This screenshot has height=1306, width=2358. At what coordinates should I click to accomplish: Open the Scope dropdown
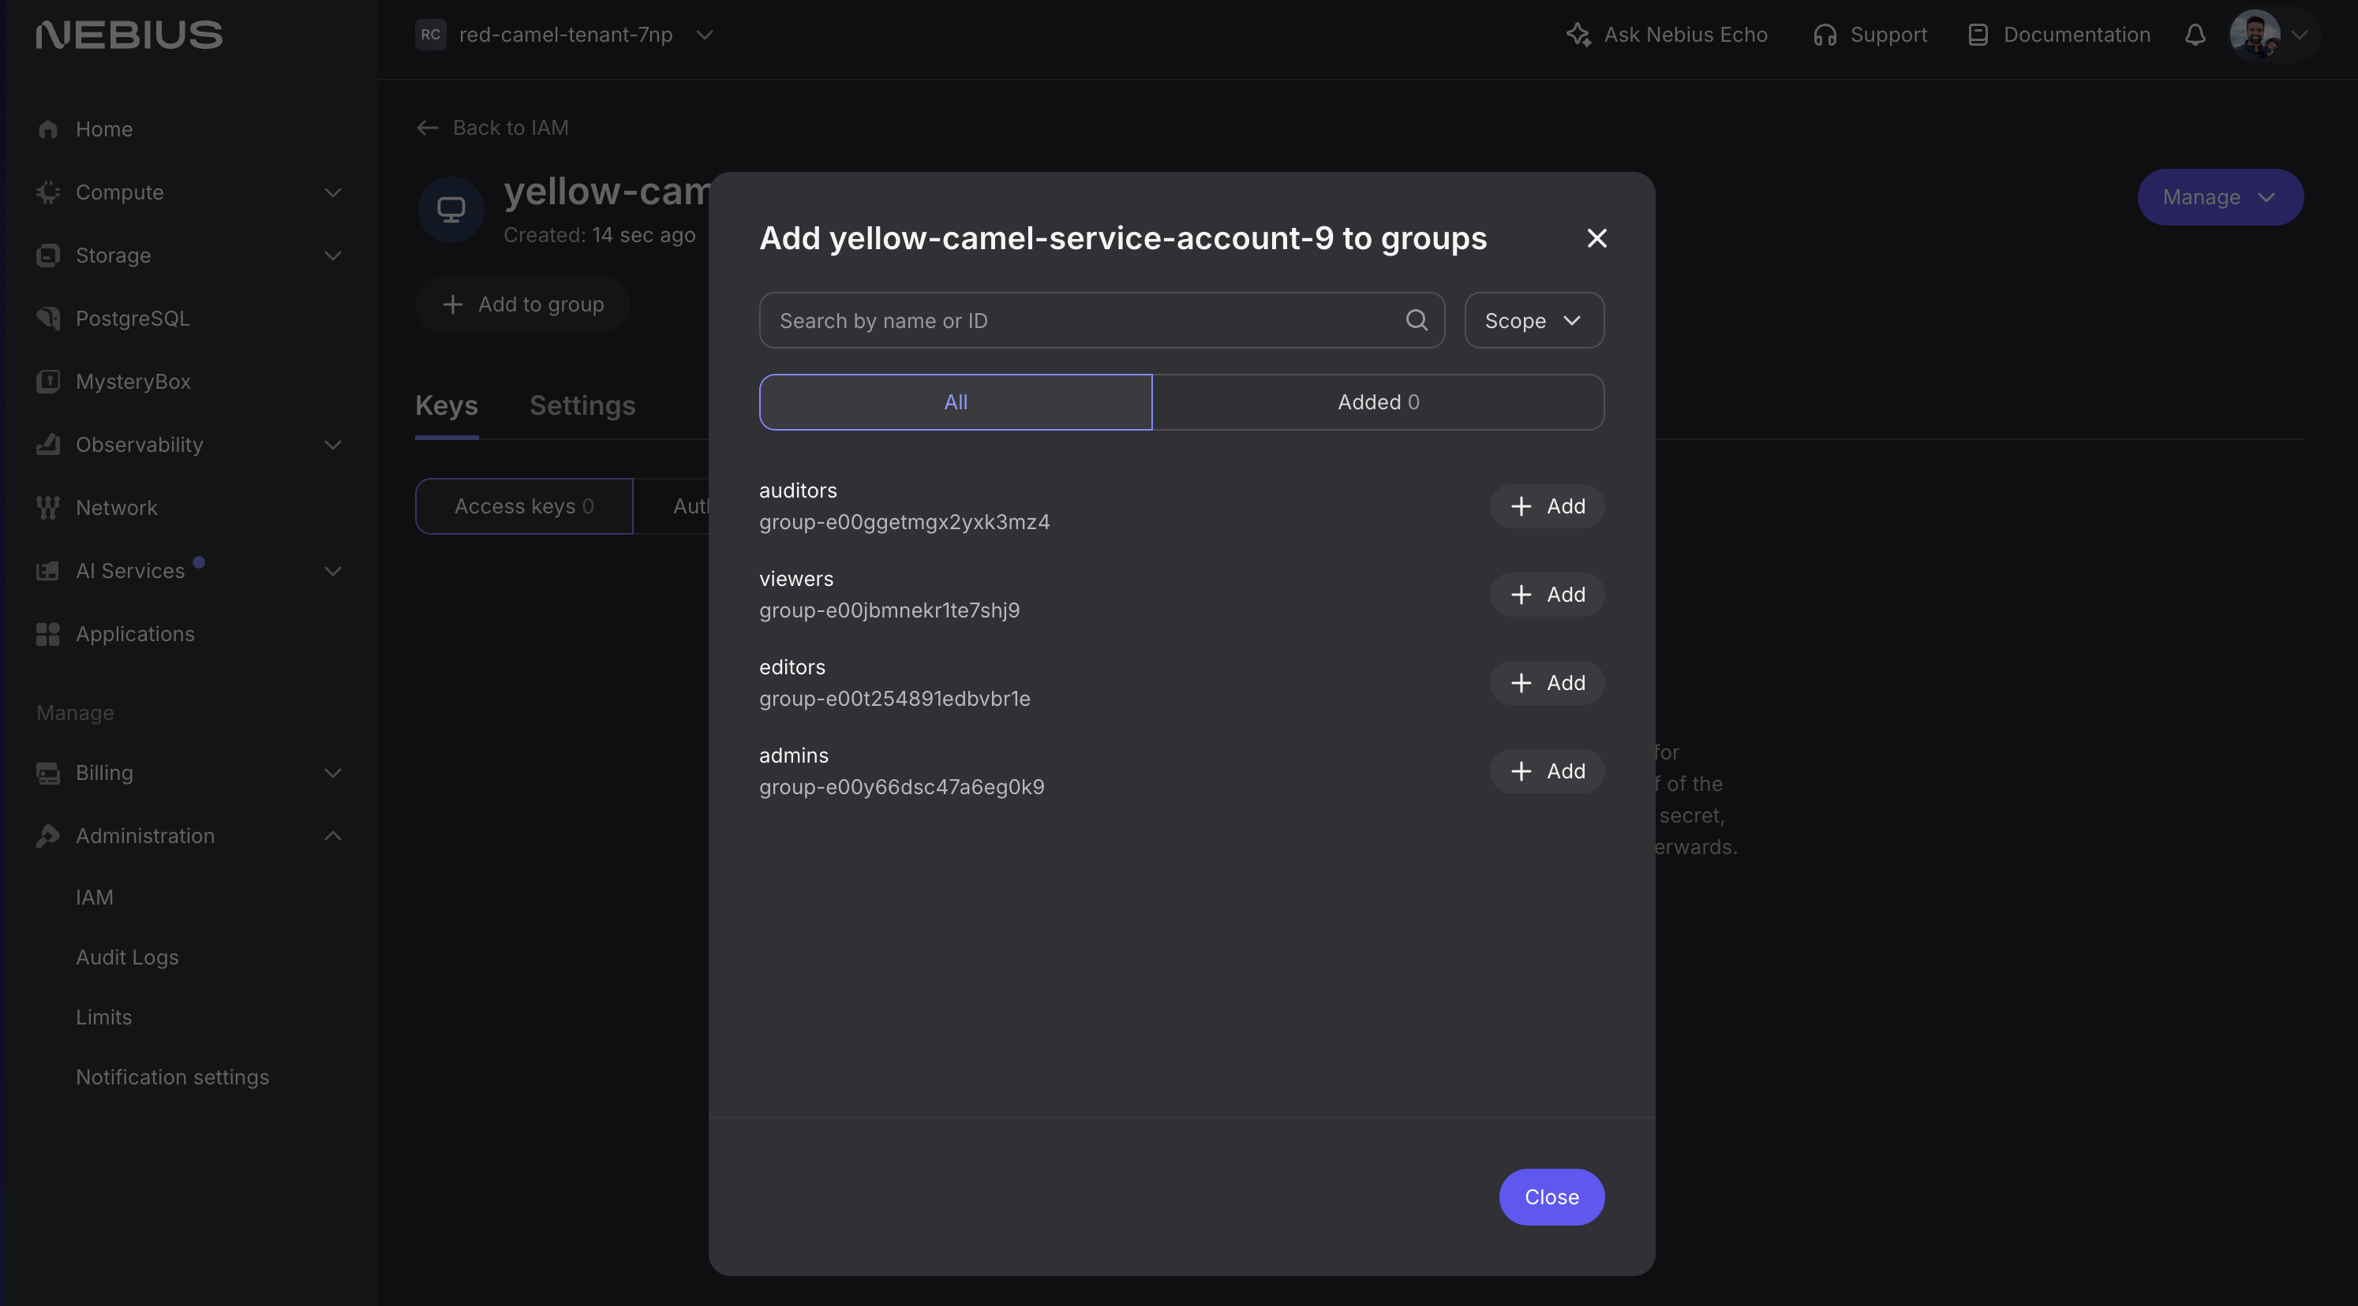1533,320
